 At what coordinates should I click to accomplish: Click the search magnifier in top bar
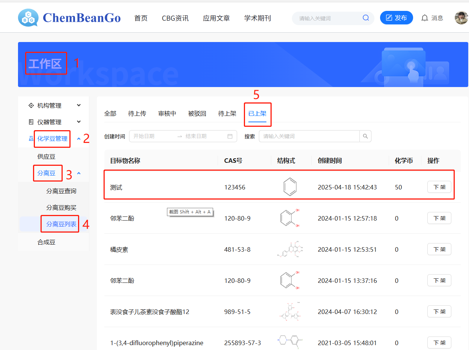365,18
